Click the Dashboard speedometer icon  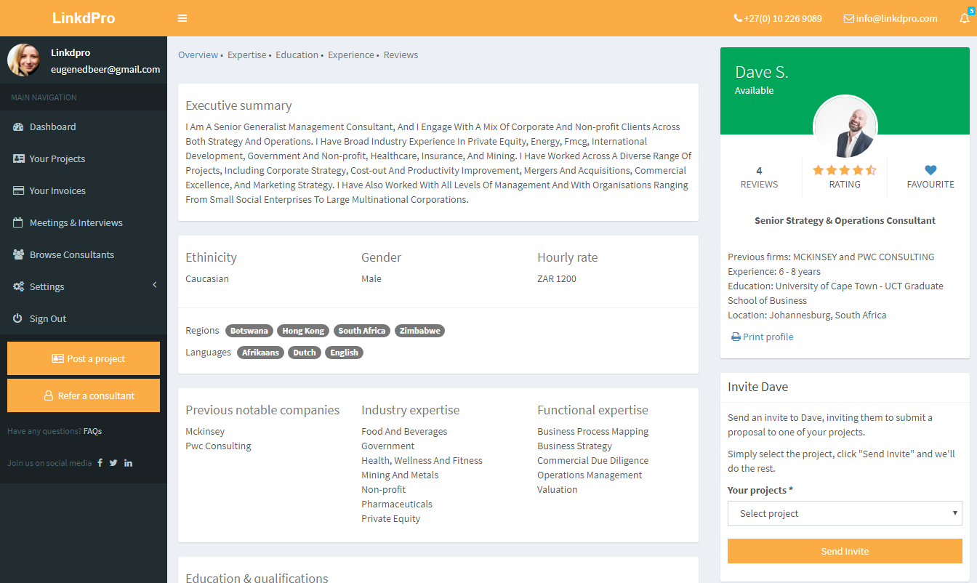19,126
